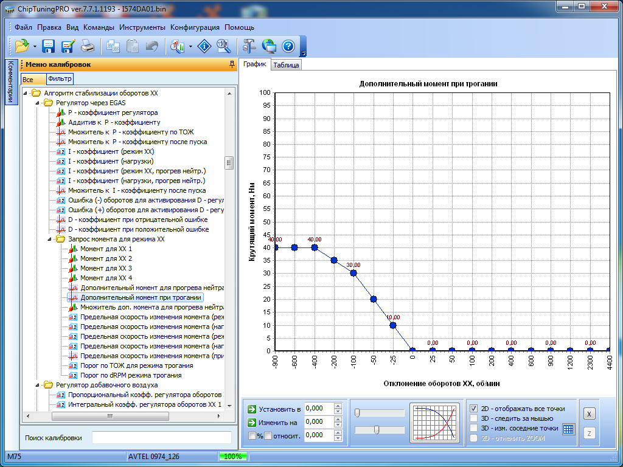Click the globe and monitor toolbar icon
This screenshot has height=467, width=623.
coord(269,46)
